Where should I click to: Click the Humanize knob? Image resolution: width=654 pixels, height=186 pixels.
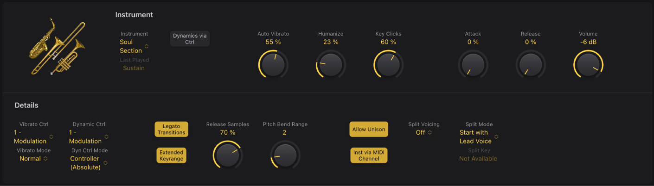[331, 64]
